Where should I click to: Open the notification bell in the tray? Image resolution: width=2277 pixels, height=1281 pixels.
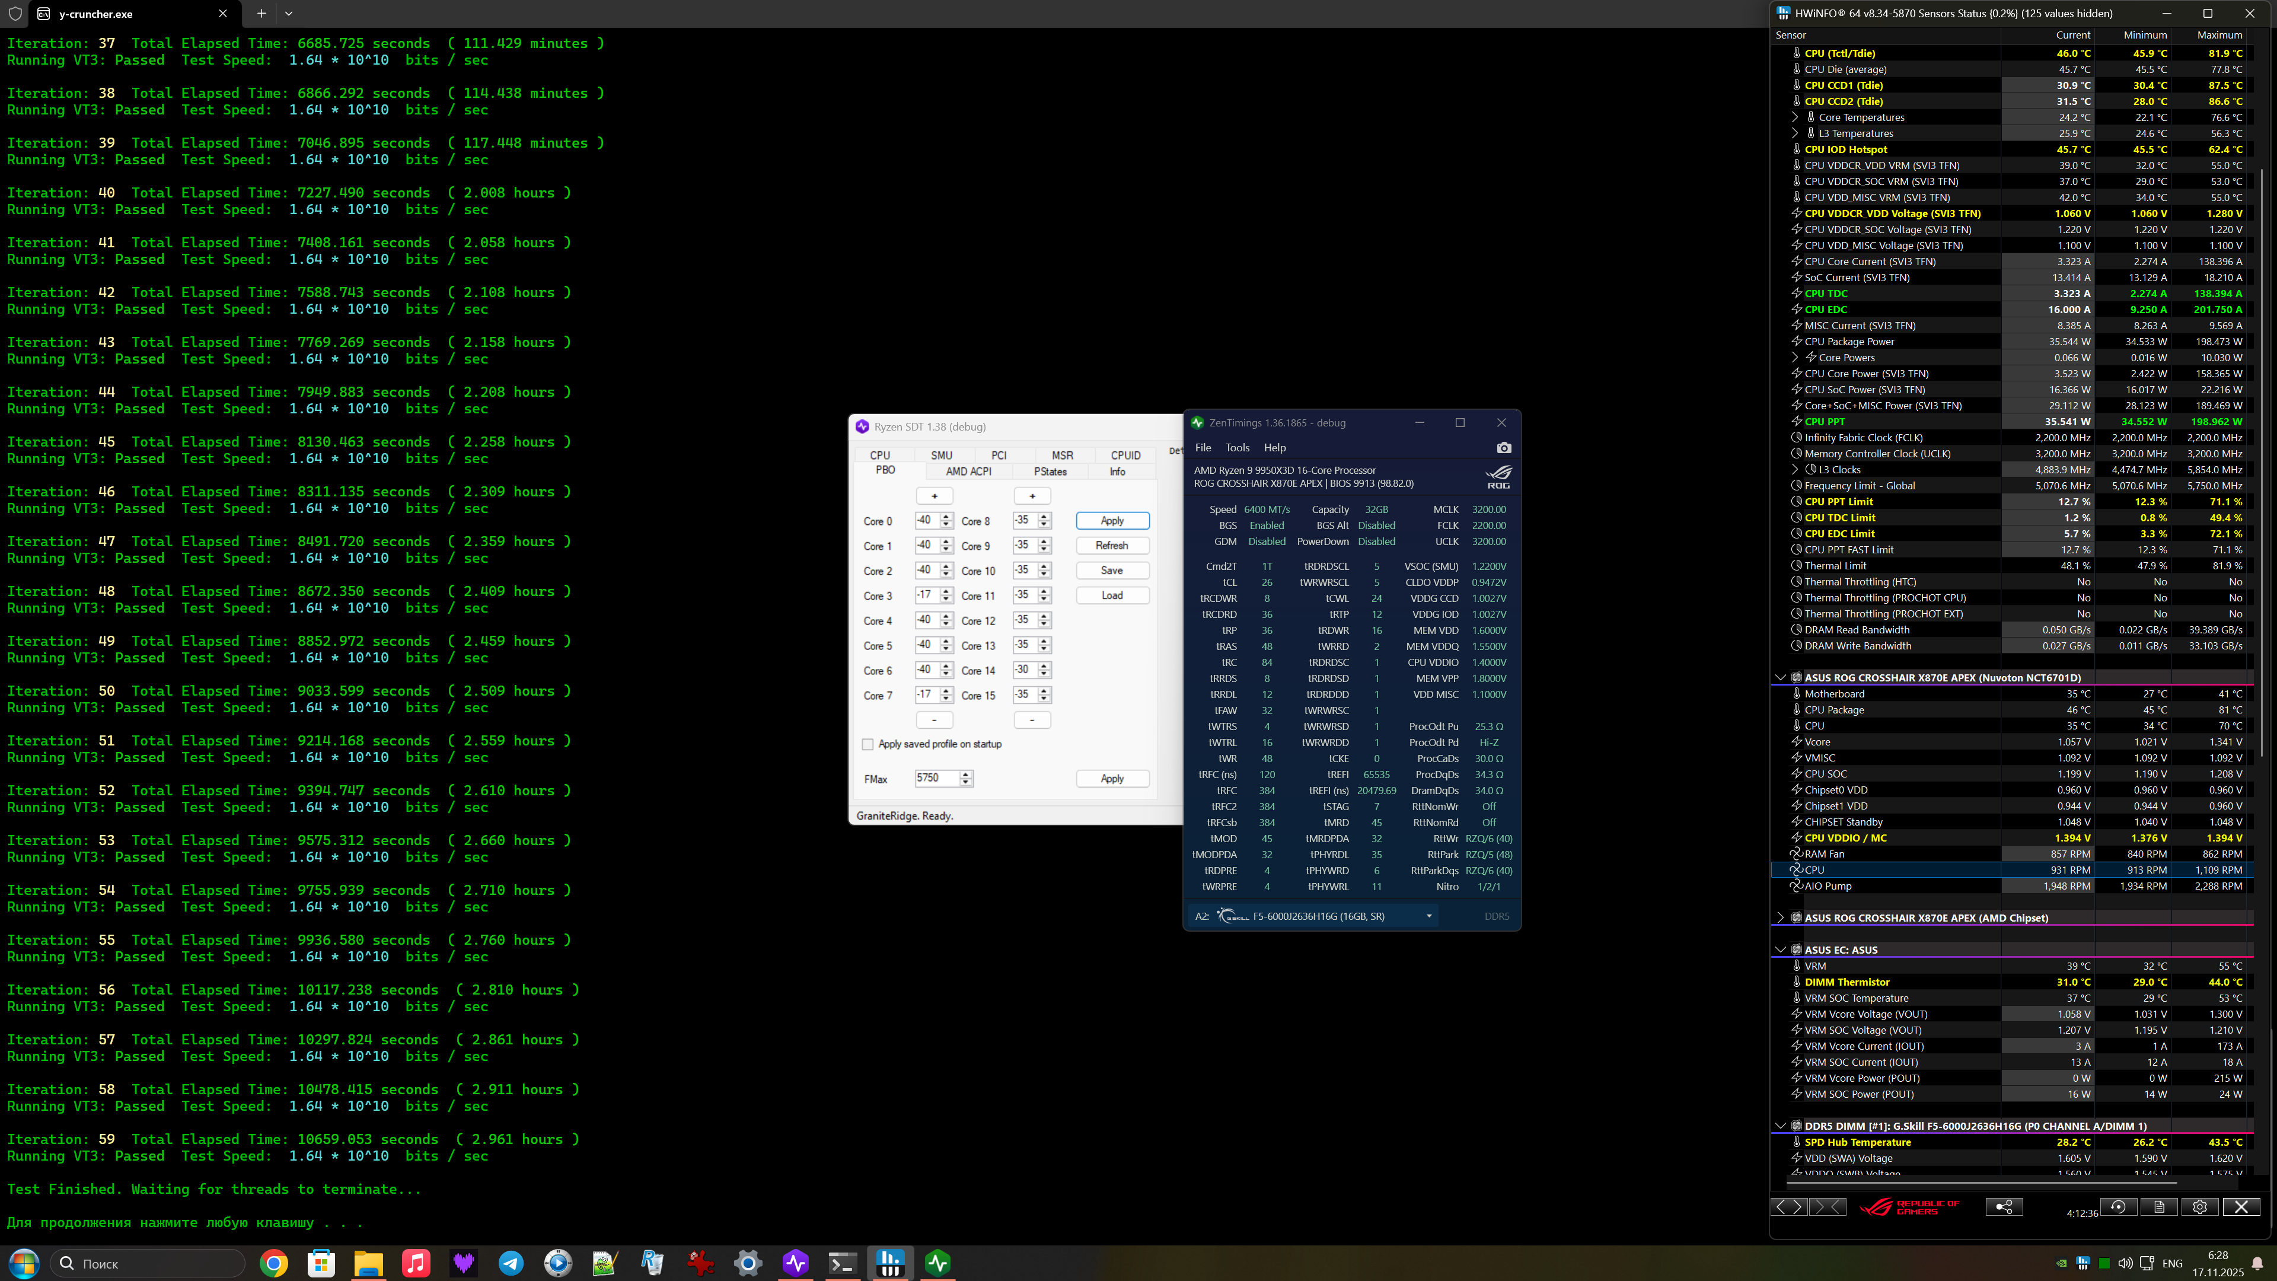(x=2257, y=1263)
